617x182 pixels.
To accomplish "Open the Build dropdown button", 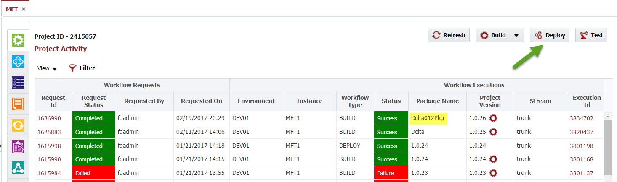I will coord(500,35).
